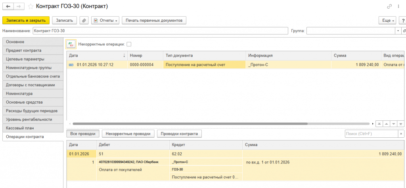This screenshot has height=188, width=406.
Task: Add contract to favorites with star icon
Action: 31,6
